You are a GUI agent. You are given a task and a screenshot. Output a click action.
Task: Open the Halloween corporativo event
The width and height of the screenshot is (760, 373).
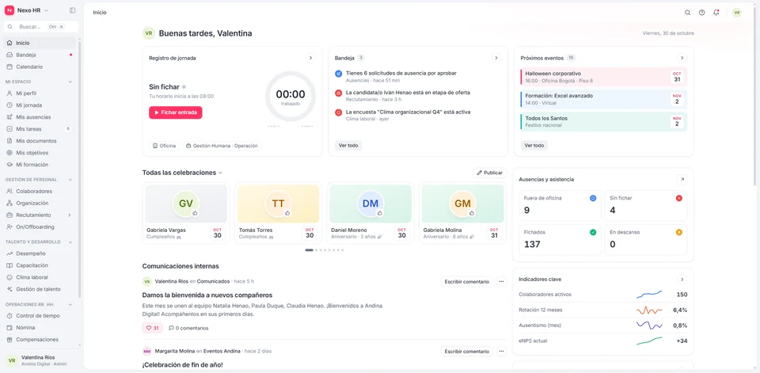click(603, 77)
